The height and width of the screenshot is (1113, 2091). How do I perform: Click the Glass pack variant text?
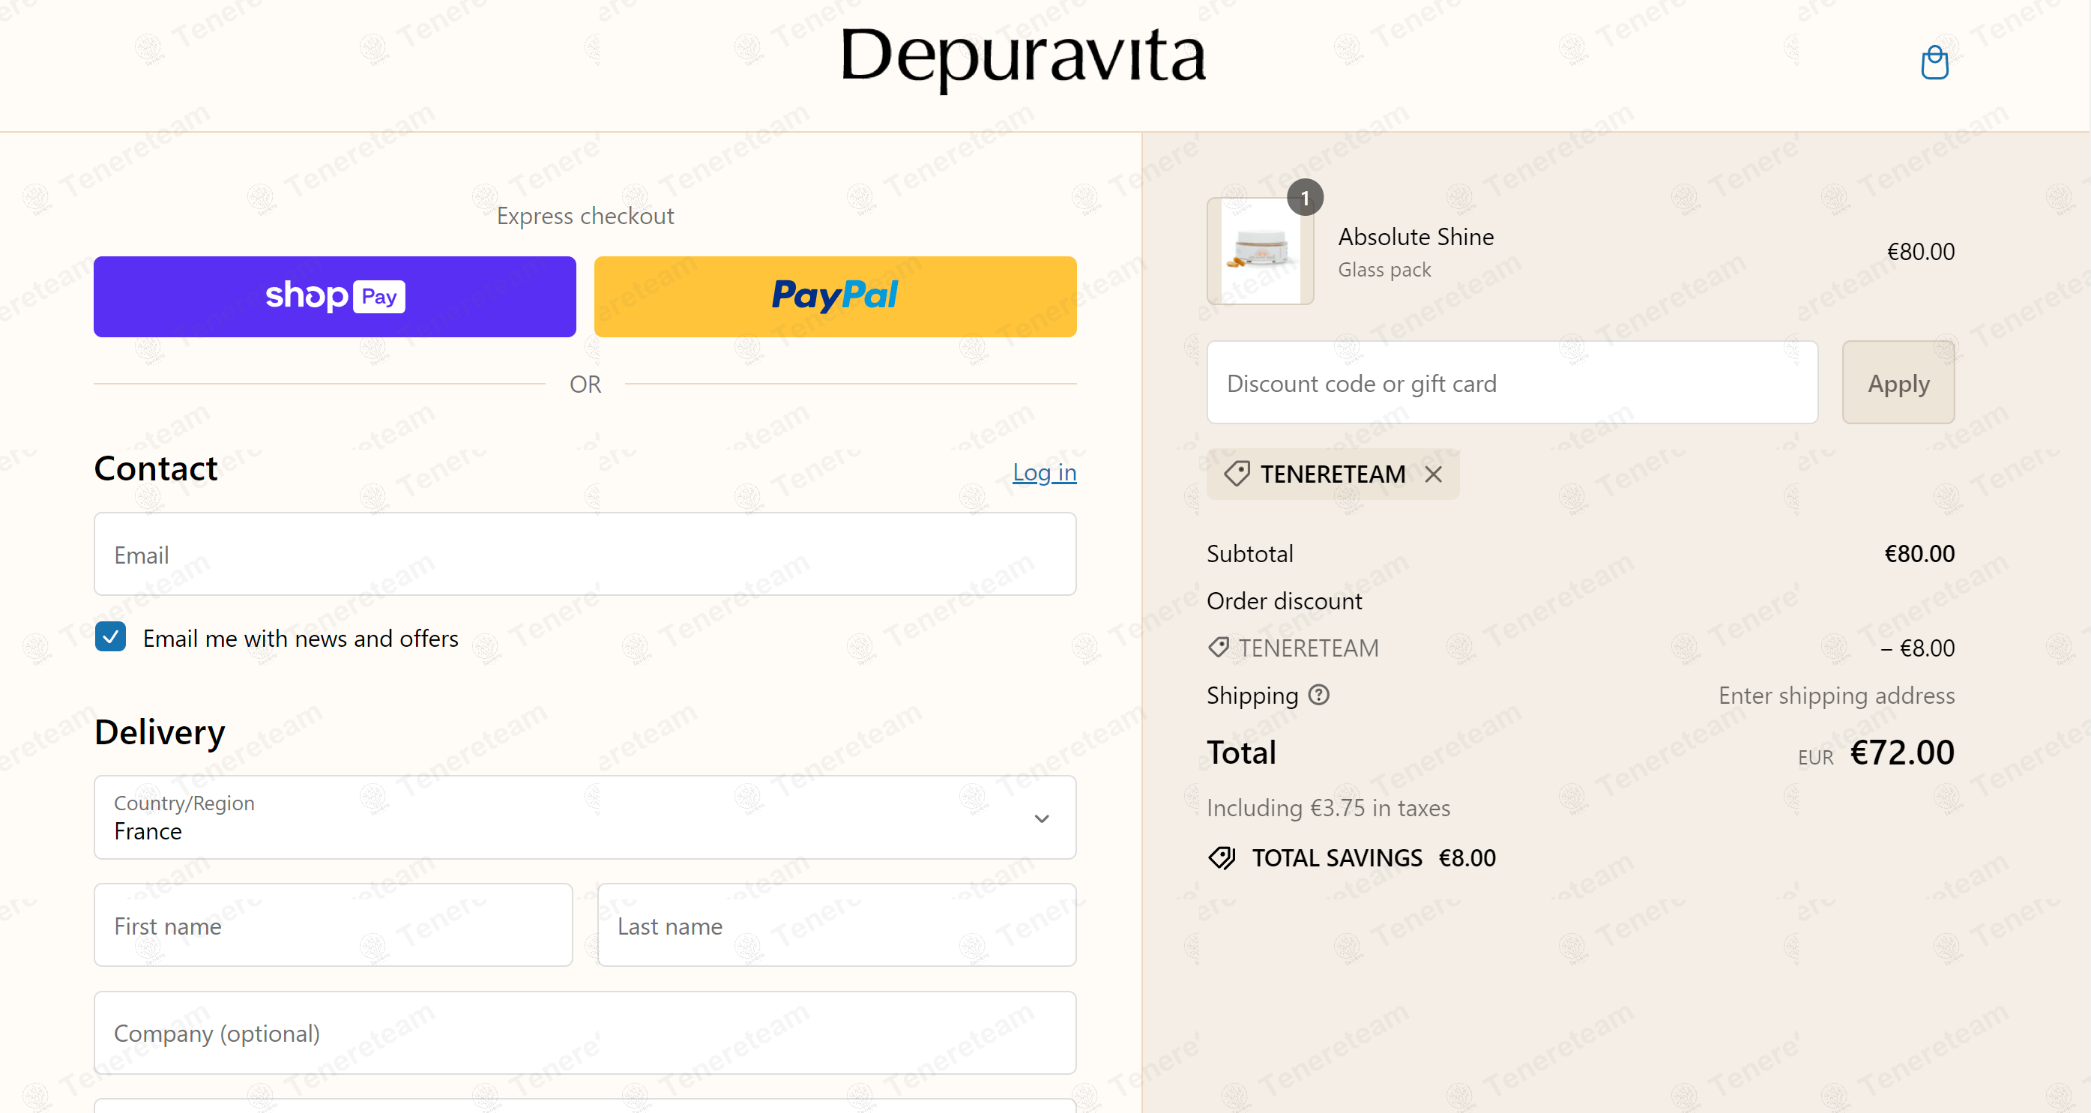pos(1384,270)
